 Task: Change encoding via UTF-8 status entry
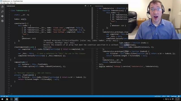coord(164,96)
